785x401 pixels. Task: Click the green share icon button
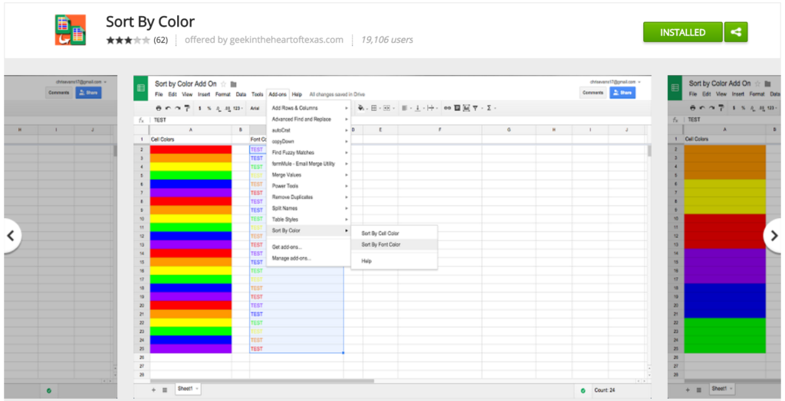tap(735, 32)
